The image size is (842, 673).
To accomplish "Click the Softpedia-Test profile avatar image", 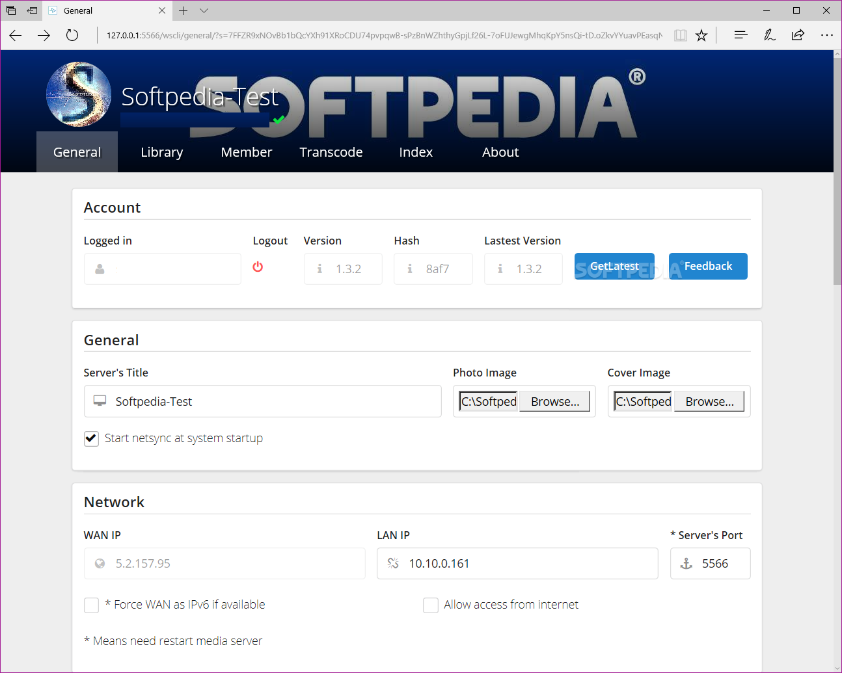I will click(79, 94).
